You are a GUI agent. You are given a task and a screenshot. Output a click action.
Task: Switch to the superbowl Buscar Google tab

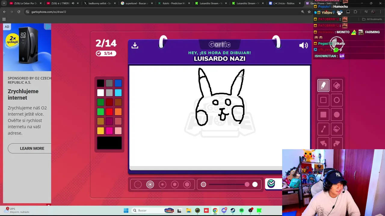137,3
